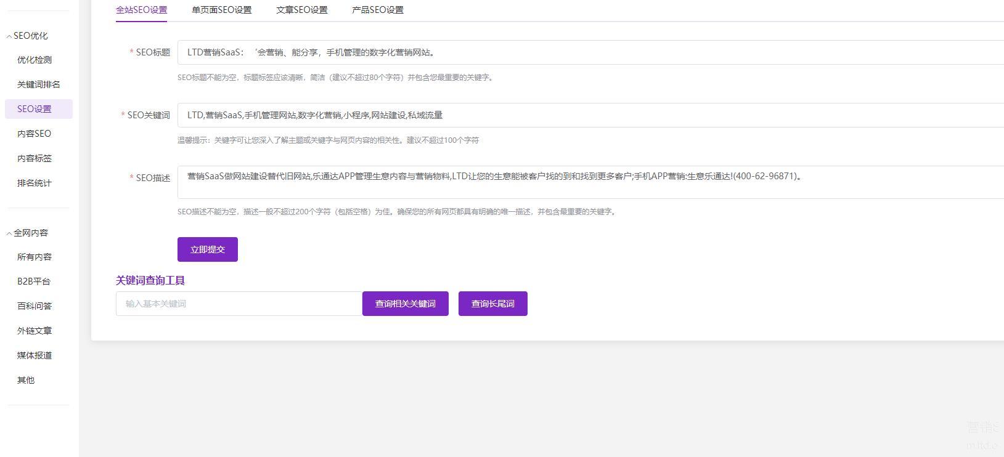Open 优化检测 in sidebar
Screen dimensions: 1004x457
coord(35,60)
